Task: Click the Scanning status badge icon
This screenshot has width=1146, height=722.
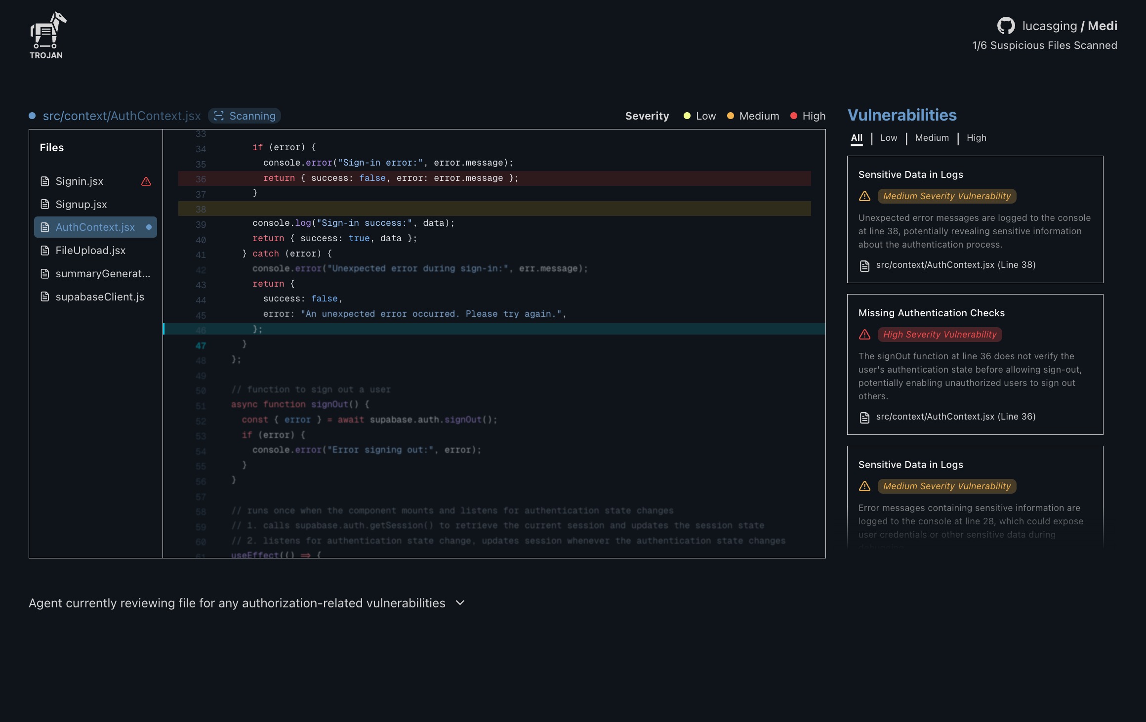Action: coord(219,116)
